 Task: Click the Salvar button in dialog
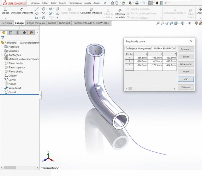coord(186,57)
